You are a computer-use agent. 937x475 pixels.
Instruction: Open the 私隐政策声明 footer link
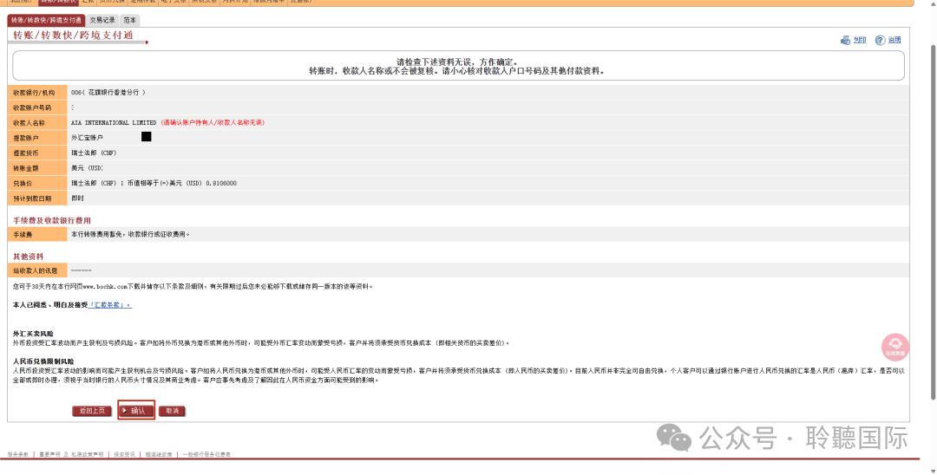(87, 454)
